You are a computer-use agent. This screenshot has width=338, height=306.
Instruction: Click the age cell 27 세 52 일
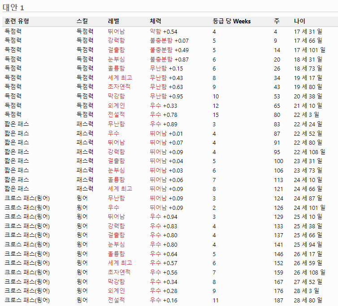308,282
